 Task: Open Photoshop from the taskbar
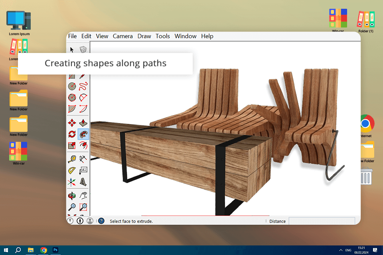point(55,250)
